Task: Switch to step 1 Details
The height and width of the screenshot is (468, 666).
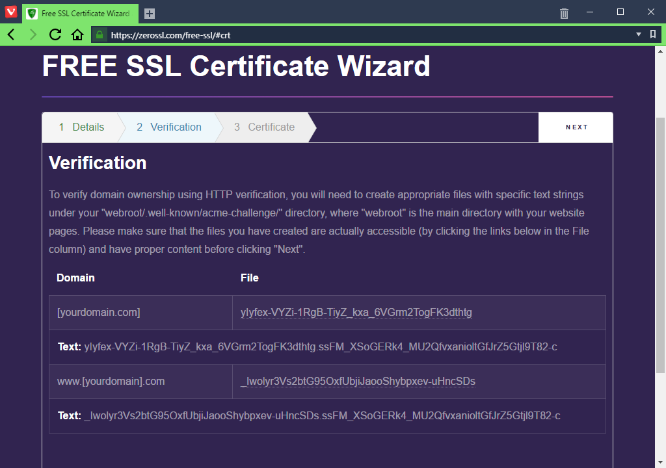Action: [x=81, y=127]
